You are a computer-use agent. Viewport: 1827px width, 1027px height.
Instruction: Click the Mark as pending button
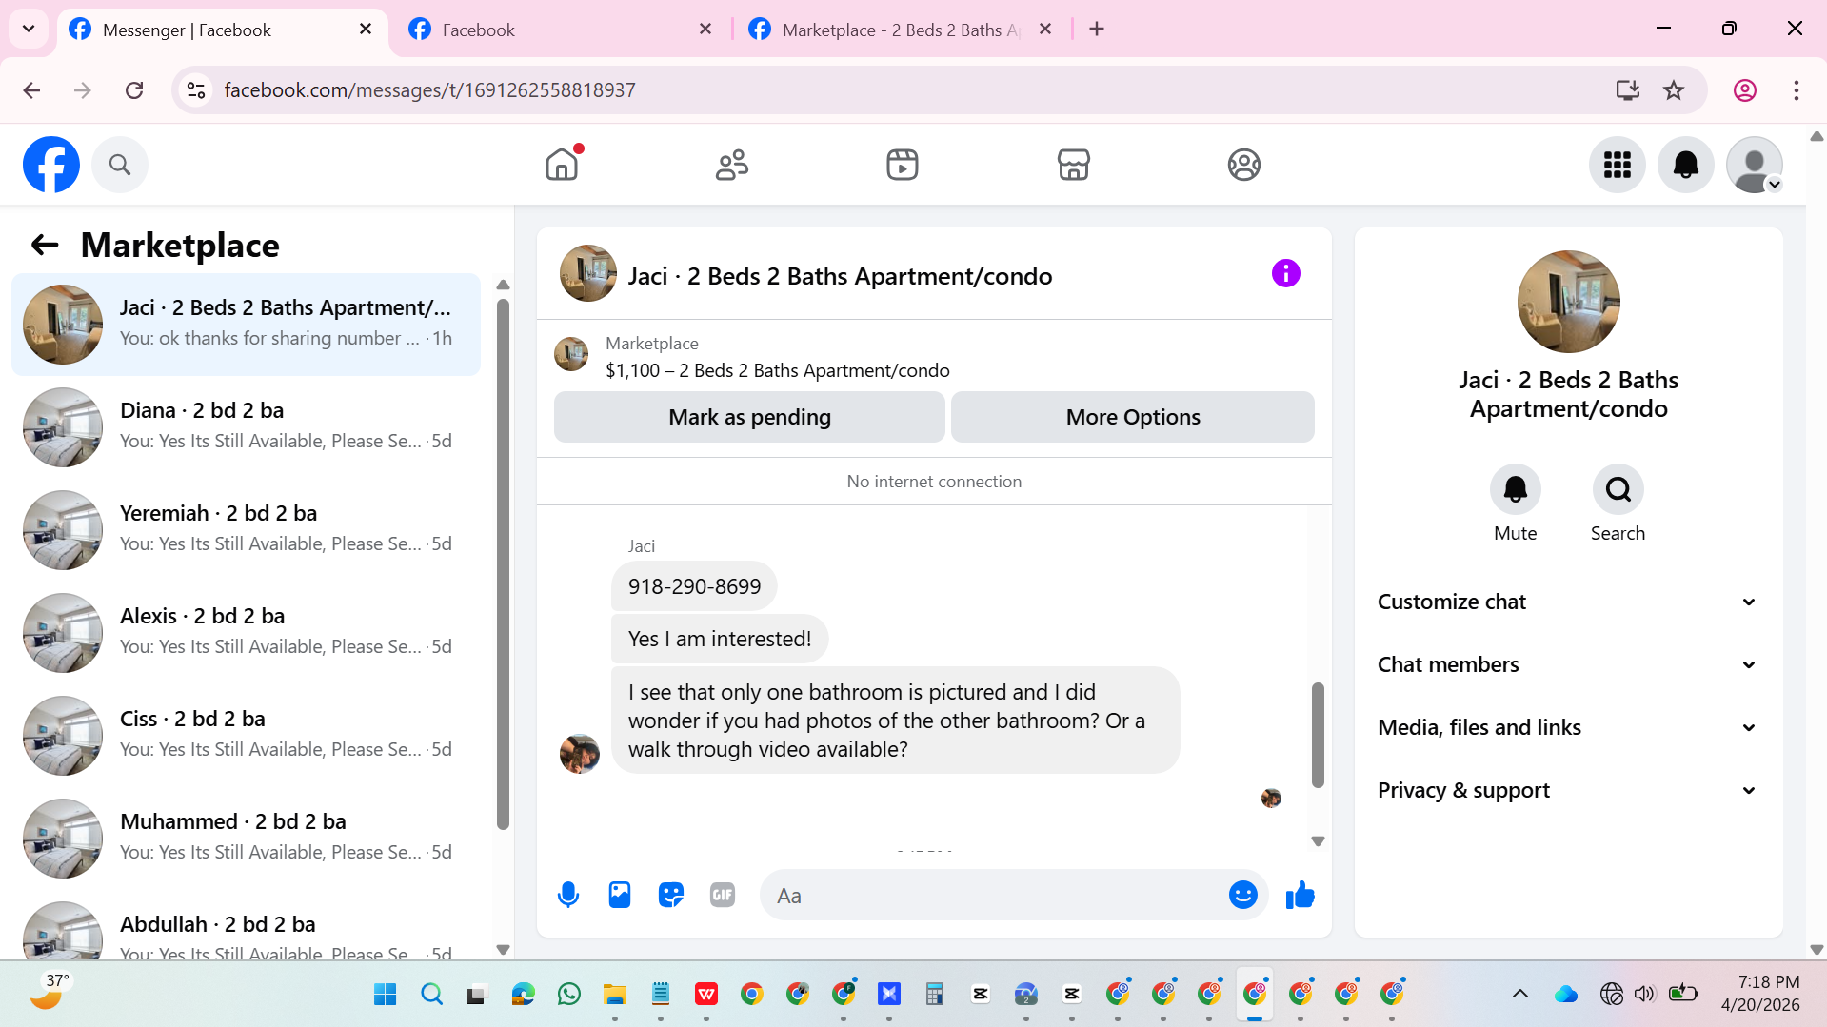point(749,417)
